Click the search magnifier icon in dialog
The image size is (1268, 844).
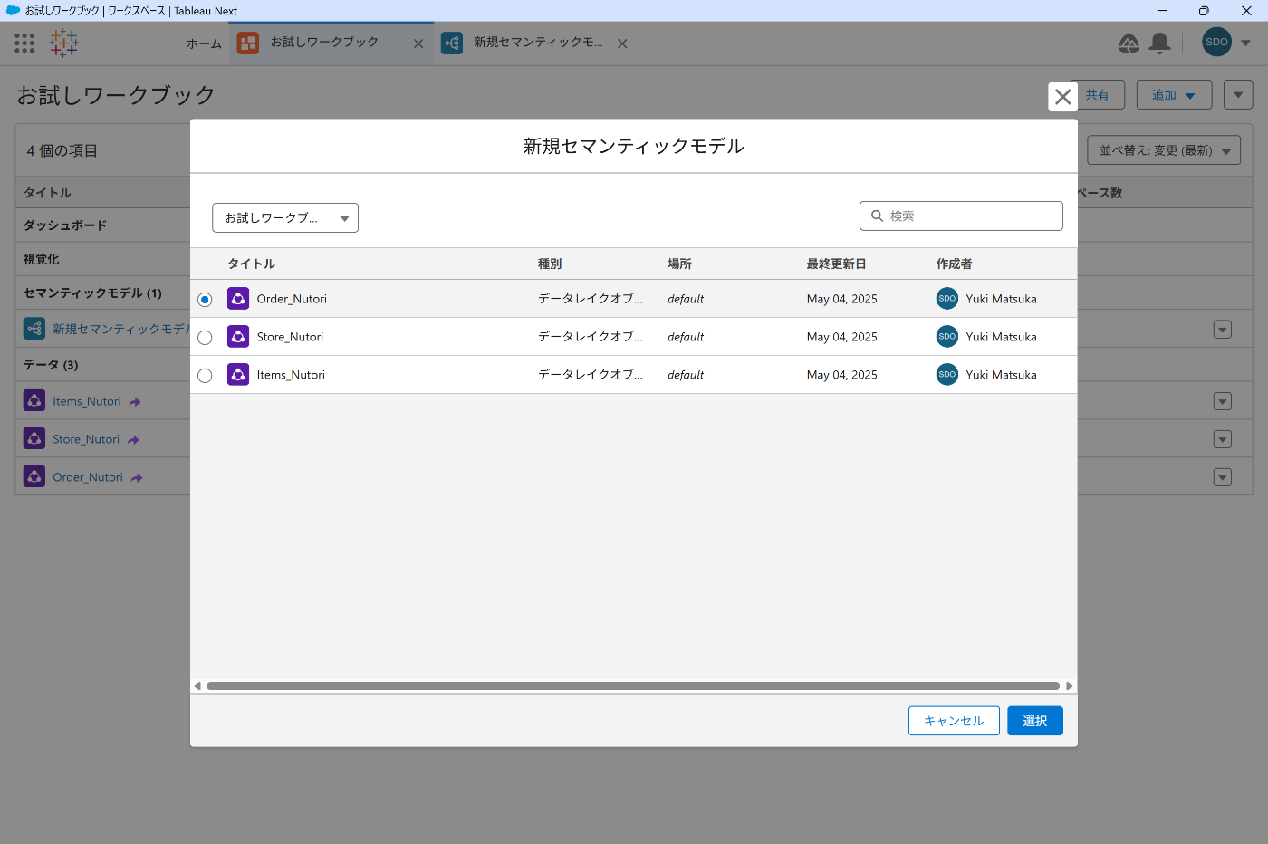click(877, 216)
